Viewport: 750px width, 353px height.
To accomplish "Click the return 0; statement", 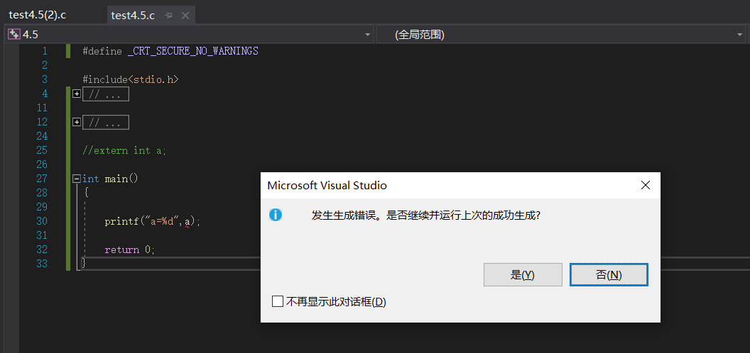I will (x=130, y=250).
